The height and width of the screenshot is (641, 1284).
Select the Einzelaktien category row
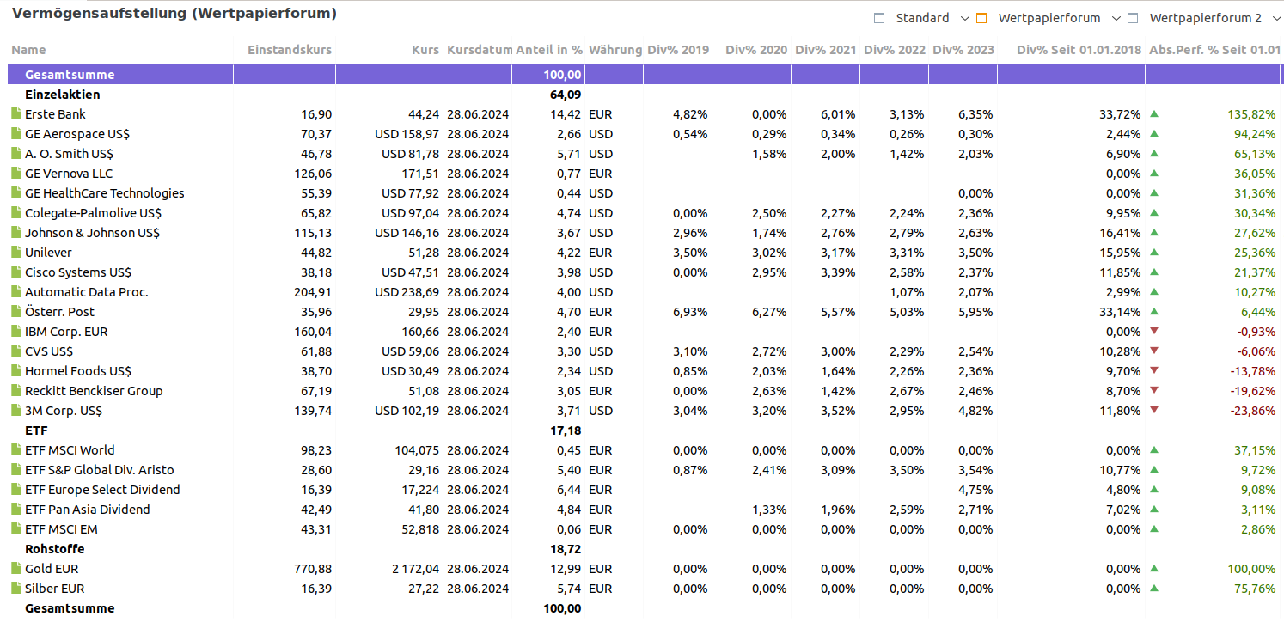(x=62, y=95)
